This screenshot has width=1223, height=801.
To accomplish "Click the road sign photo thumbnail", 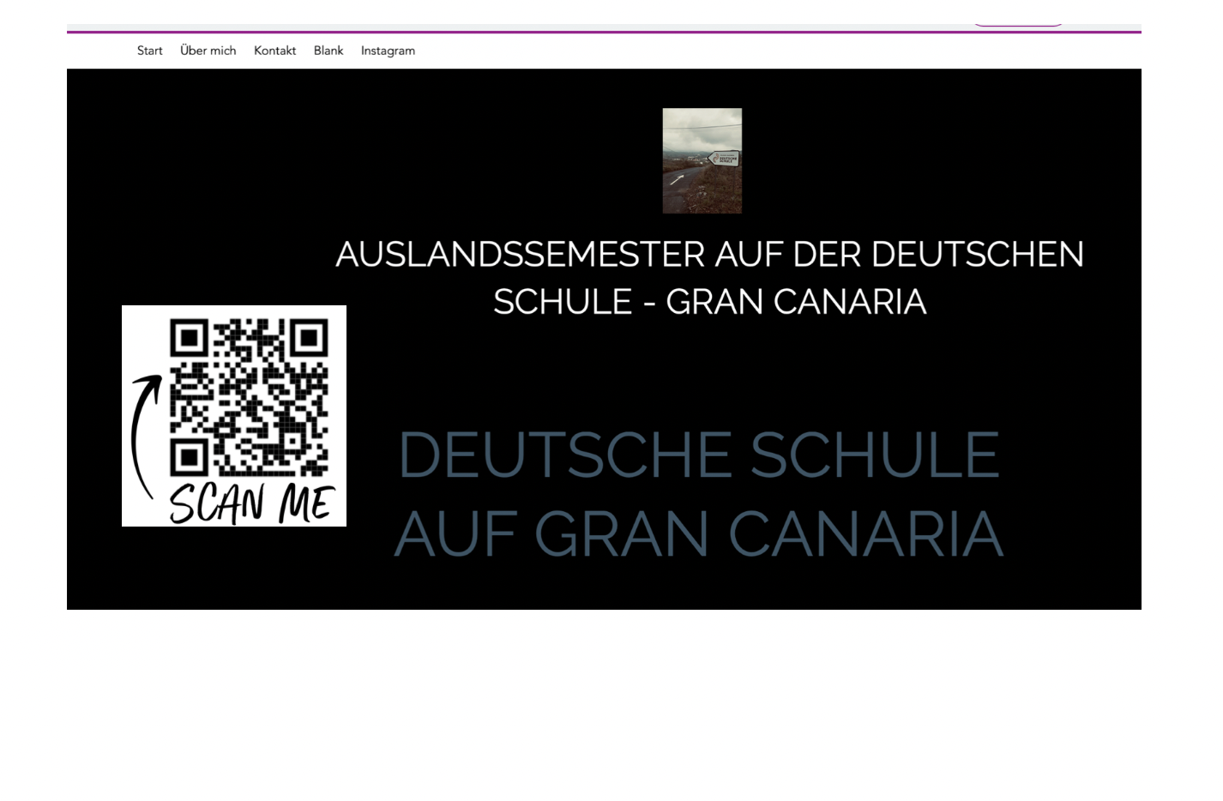I will point(702,160).
